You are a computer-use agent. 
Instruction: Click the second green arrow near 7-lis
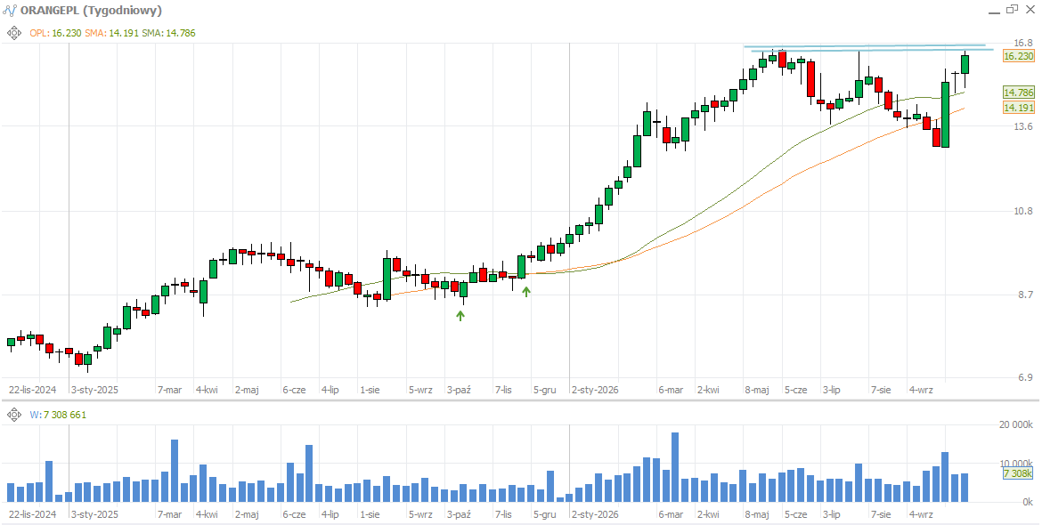pyautogui.click(x=526, y=291)
